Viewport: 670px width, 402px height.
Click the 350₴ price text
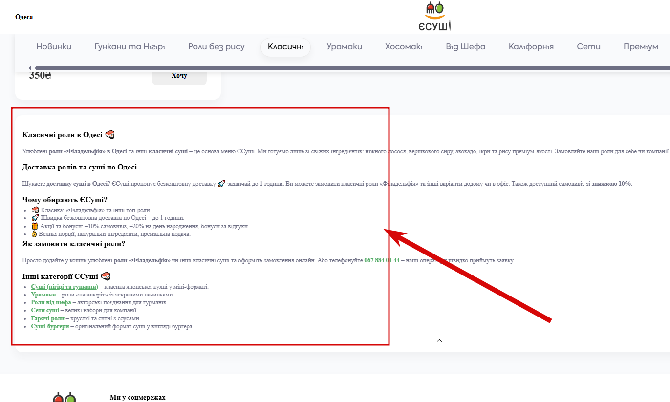[x=40, y=75]
